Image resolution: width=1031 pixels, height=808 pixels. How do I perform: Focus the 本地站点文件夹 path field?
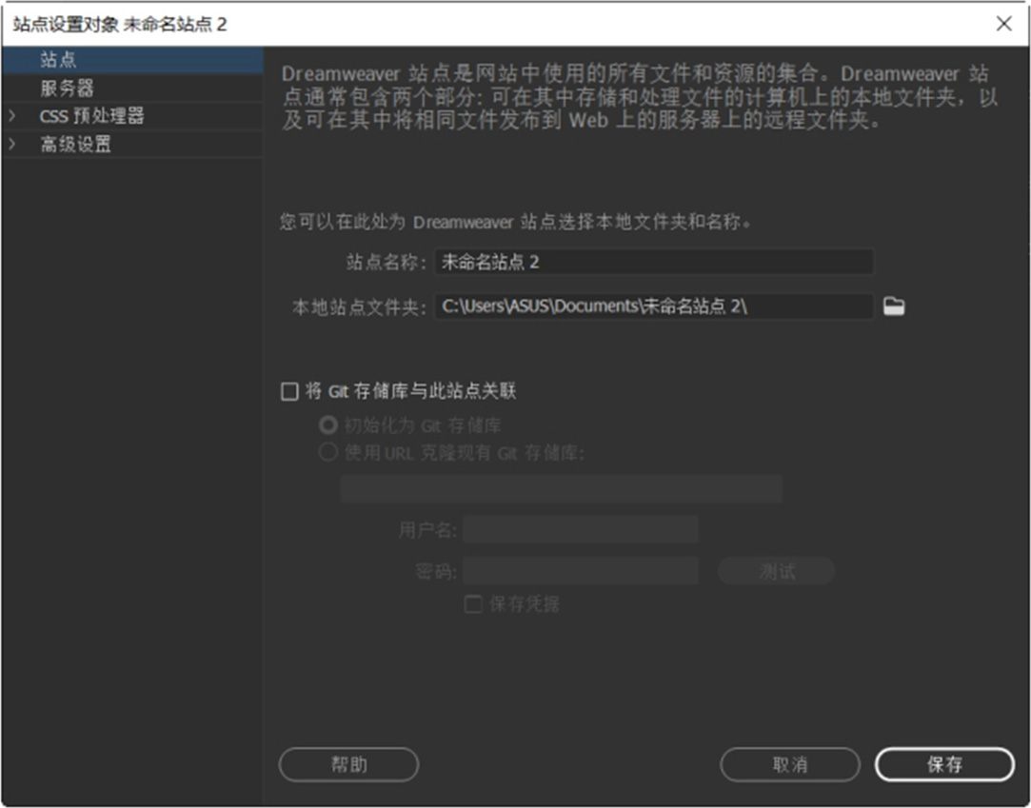click(x=654, y=306)
